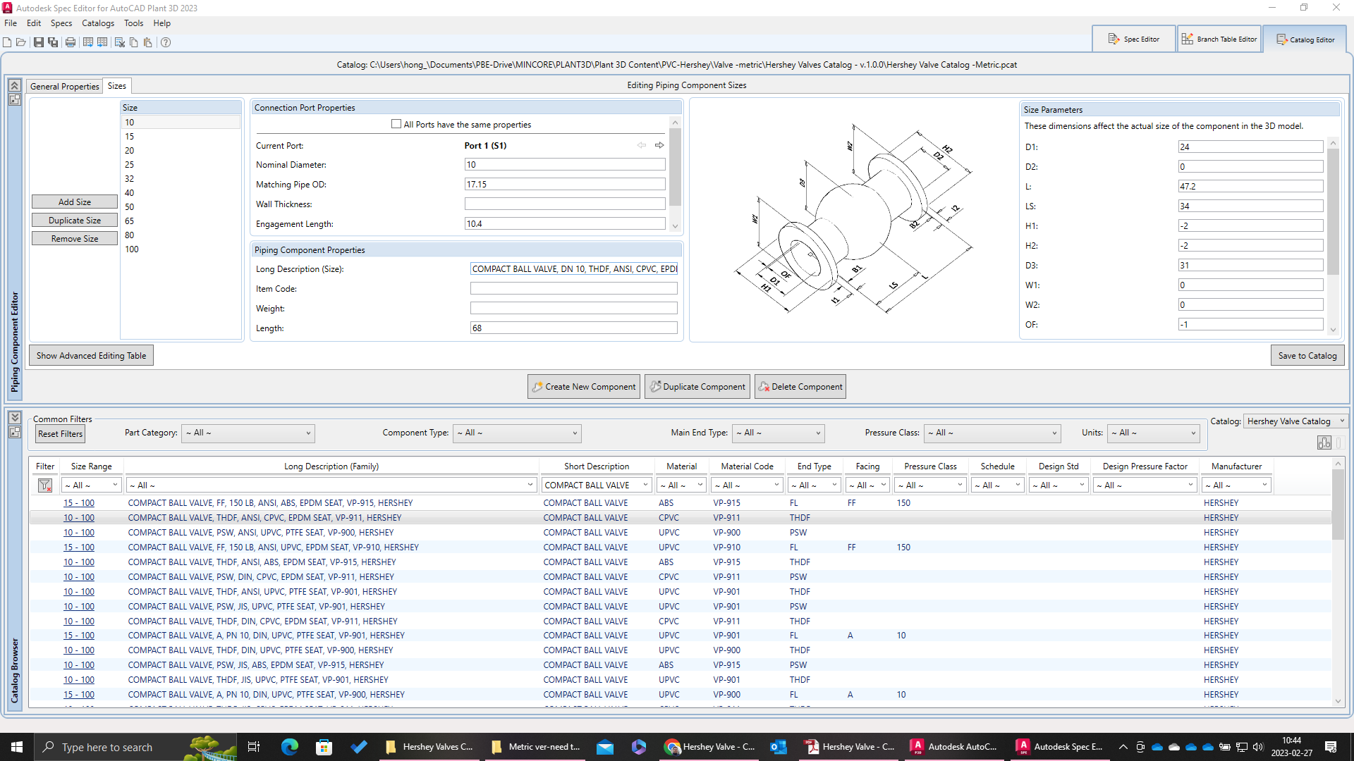This screenshot has width=1354, height=761.
Task: Click the Help question mark icon
Action: (166, 42)
